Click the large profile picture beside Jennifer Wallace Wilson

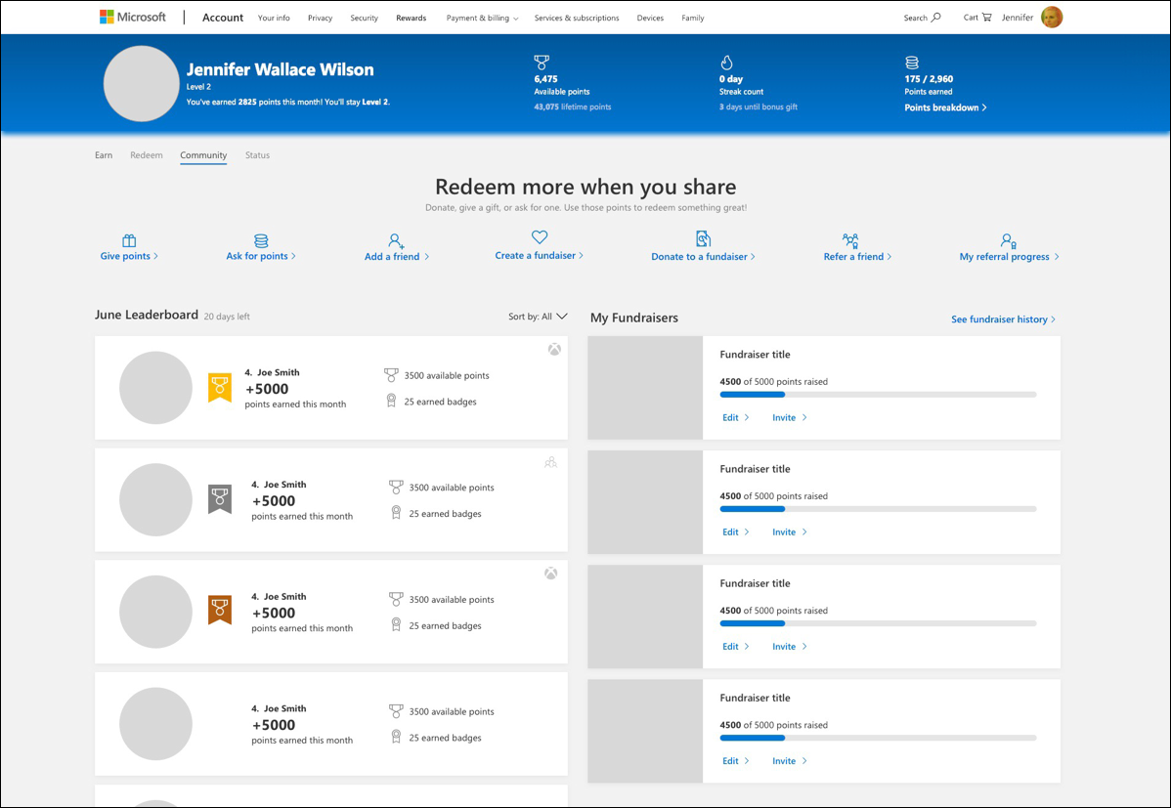141,84
